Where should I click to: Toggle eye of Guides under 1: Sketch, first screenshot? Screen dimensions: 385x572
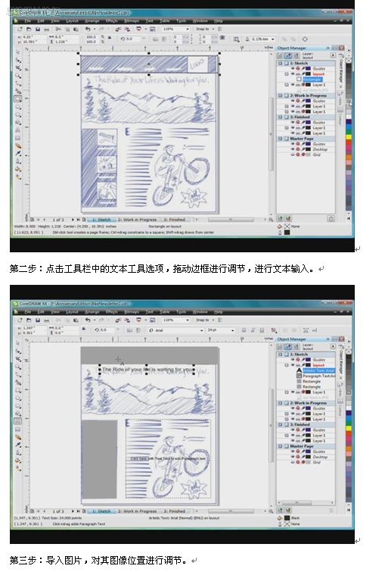pyautogui.click(x=292, y=69)
